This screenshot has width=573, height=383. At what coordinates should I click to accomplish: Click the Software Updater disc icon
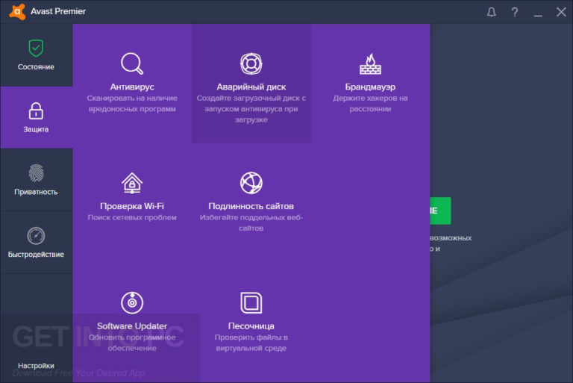(132, 302)
